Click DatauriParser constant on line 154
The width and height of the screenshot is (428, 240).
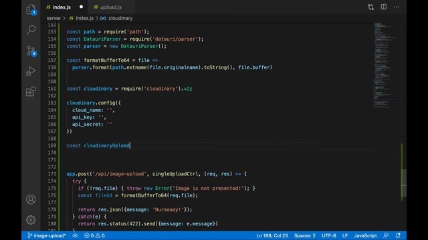pos(102,39)
